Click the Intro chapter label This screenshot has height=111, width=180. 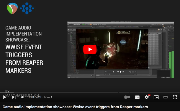pyautogui.click(x=47, y=97)
